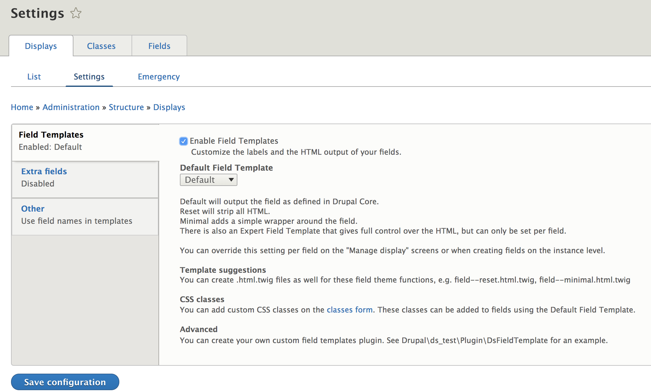Image resolution: width=651 pixels, height=392 pixels.
Task: Click the Displays breadcrumb link
Action: (169, 107)
